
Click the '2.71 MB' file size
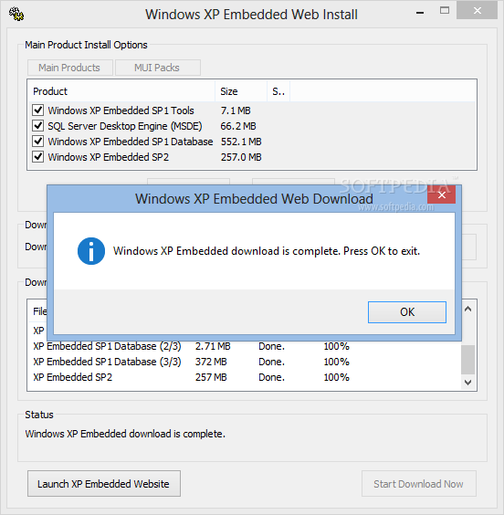(213, 346)
